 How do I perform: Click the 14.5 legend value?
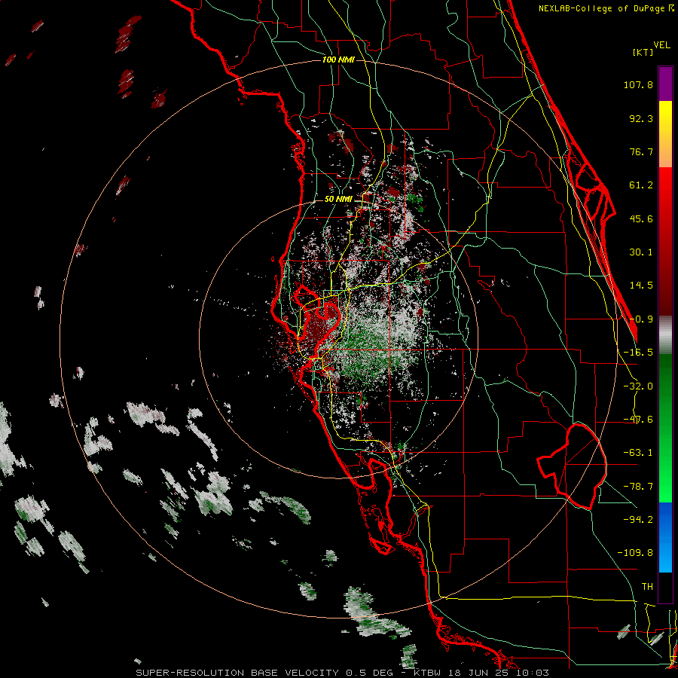click(641, 286)
